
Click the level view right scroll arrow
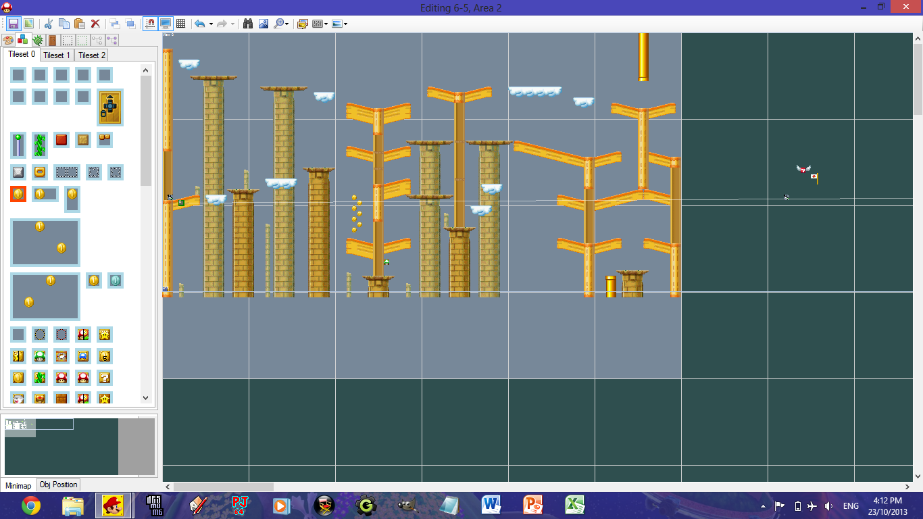pos(907,487)
